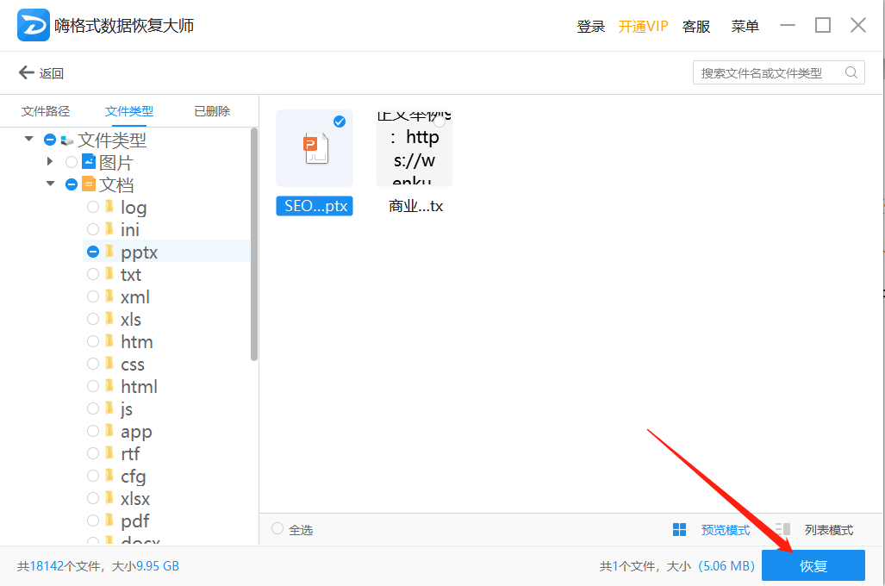Select the ini type radio

(93, 229)
